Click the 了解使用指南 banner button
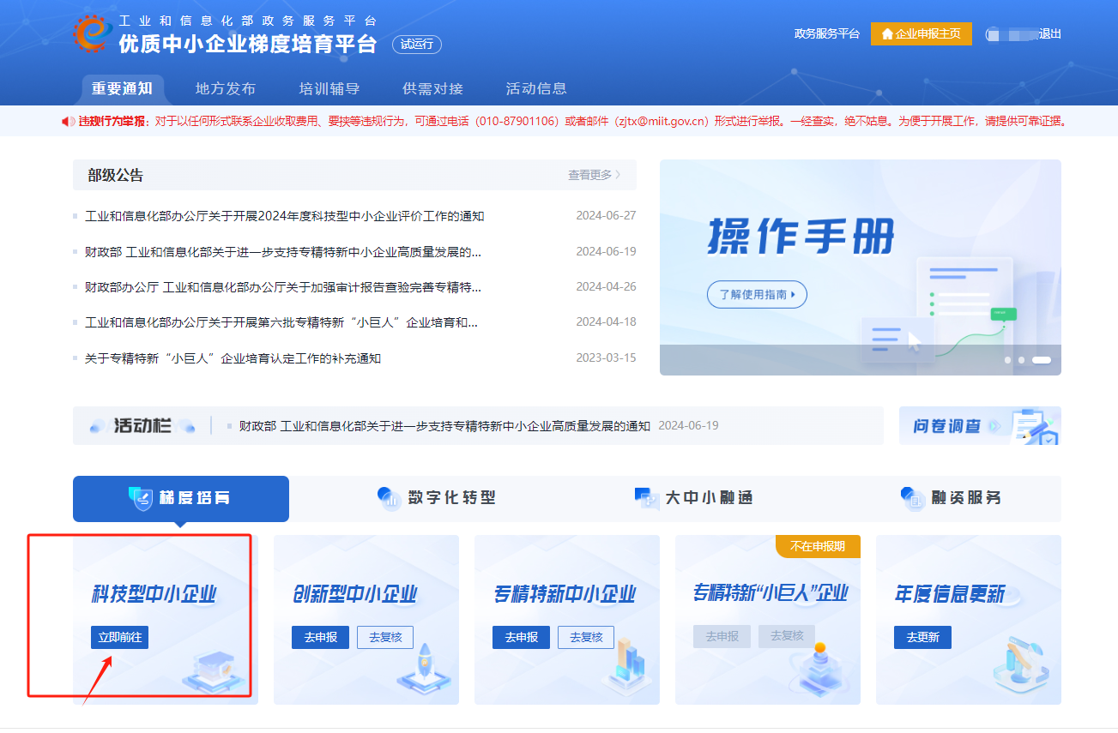 [757, 294]
